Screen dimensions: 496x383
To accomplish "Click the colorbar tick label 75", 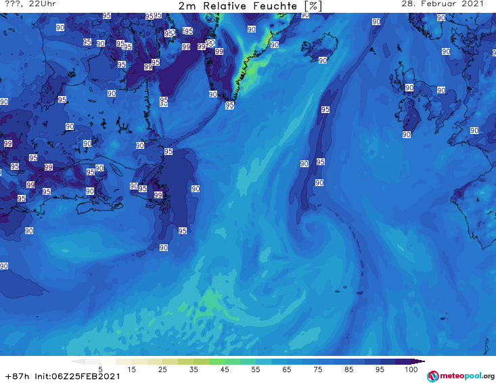I will 318,369.
